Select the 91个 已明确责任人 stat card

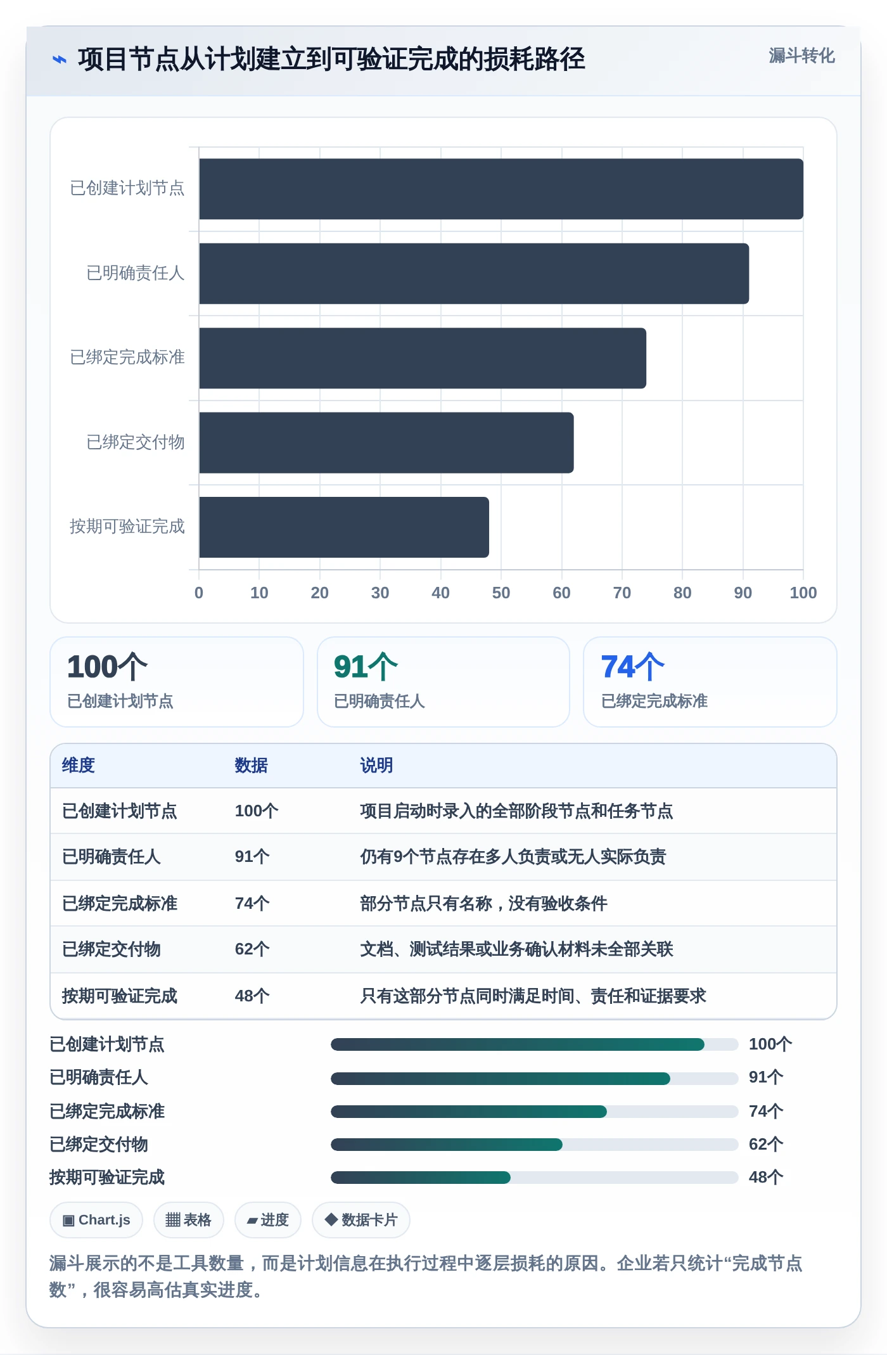tap(443, 682)
